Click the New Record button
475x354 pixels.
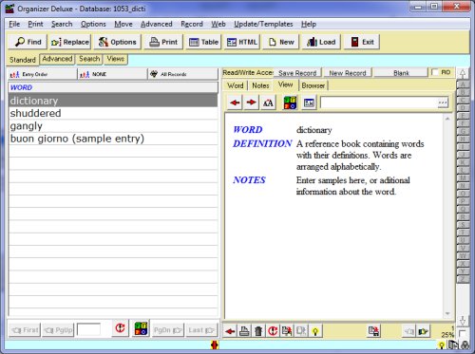348,73
